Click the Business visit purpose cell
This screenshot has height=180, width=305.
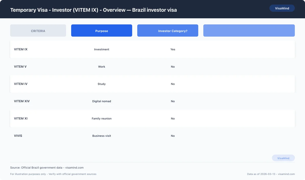102,136
